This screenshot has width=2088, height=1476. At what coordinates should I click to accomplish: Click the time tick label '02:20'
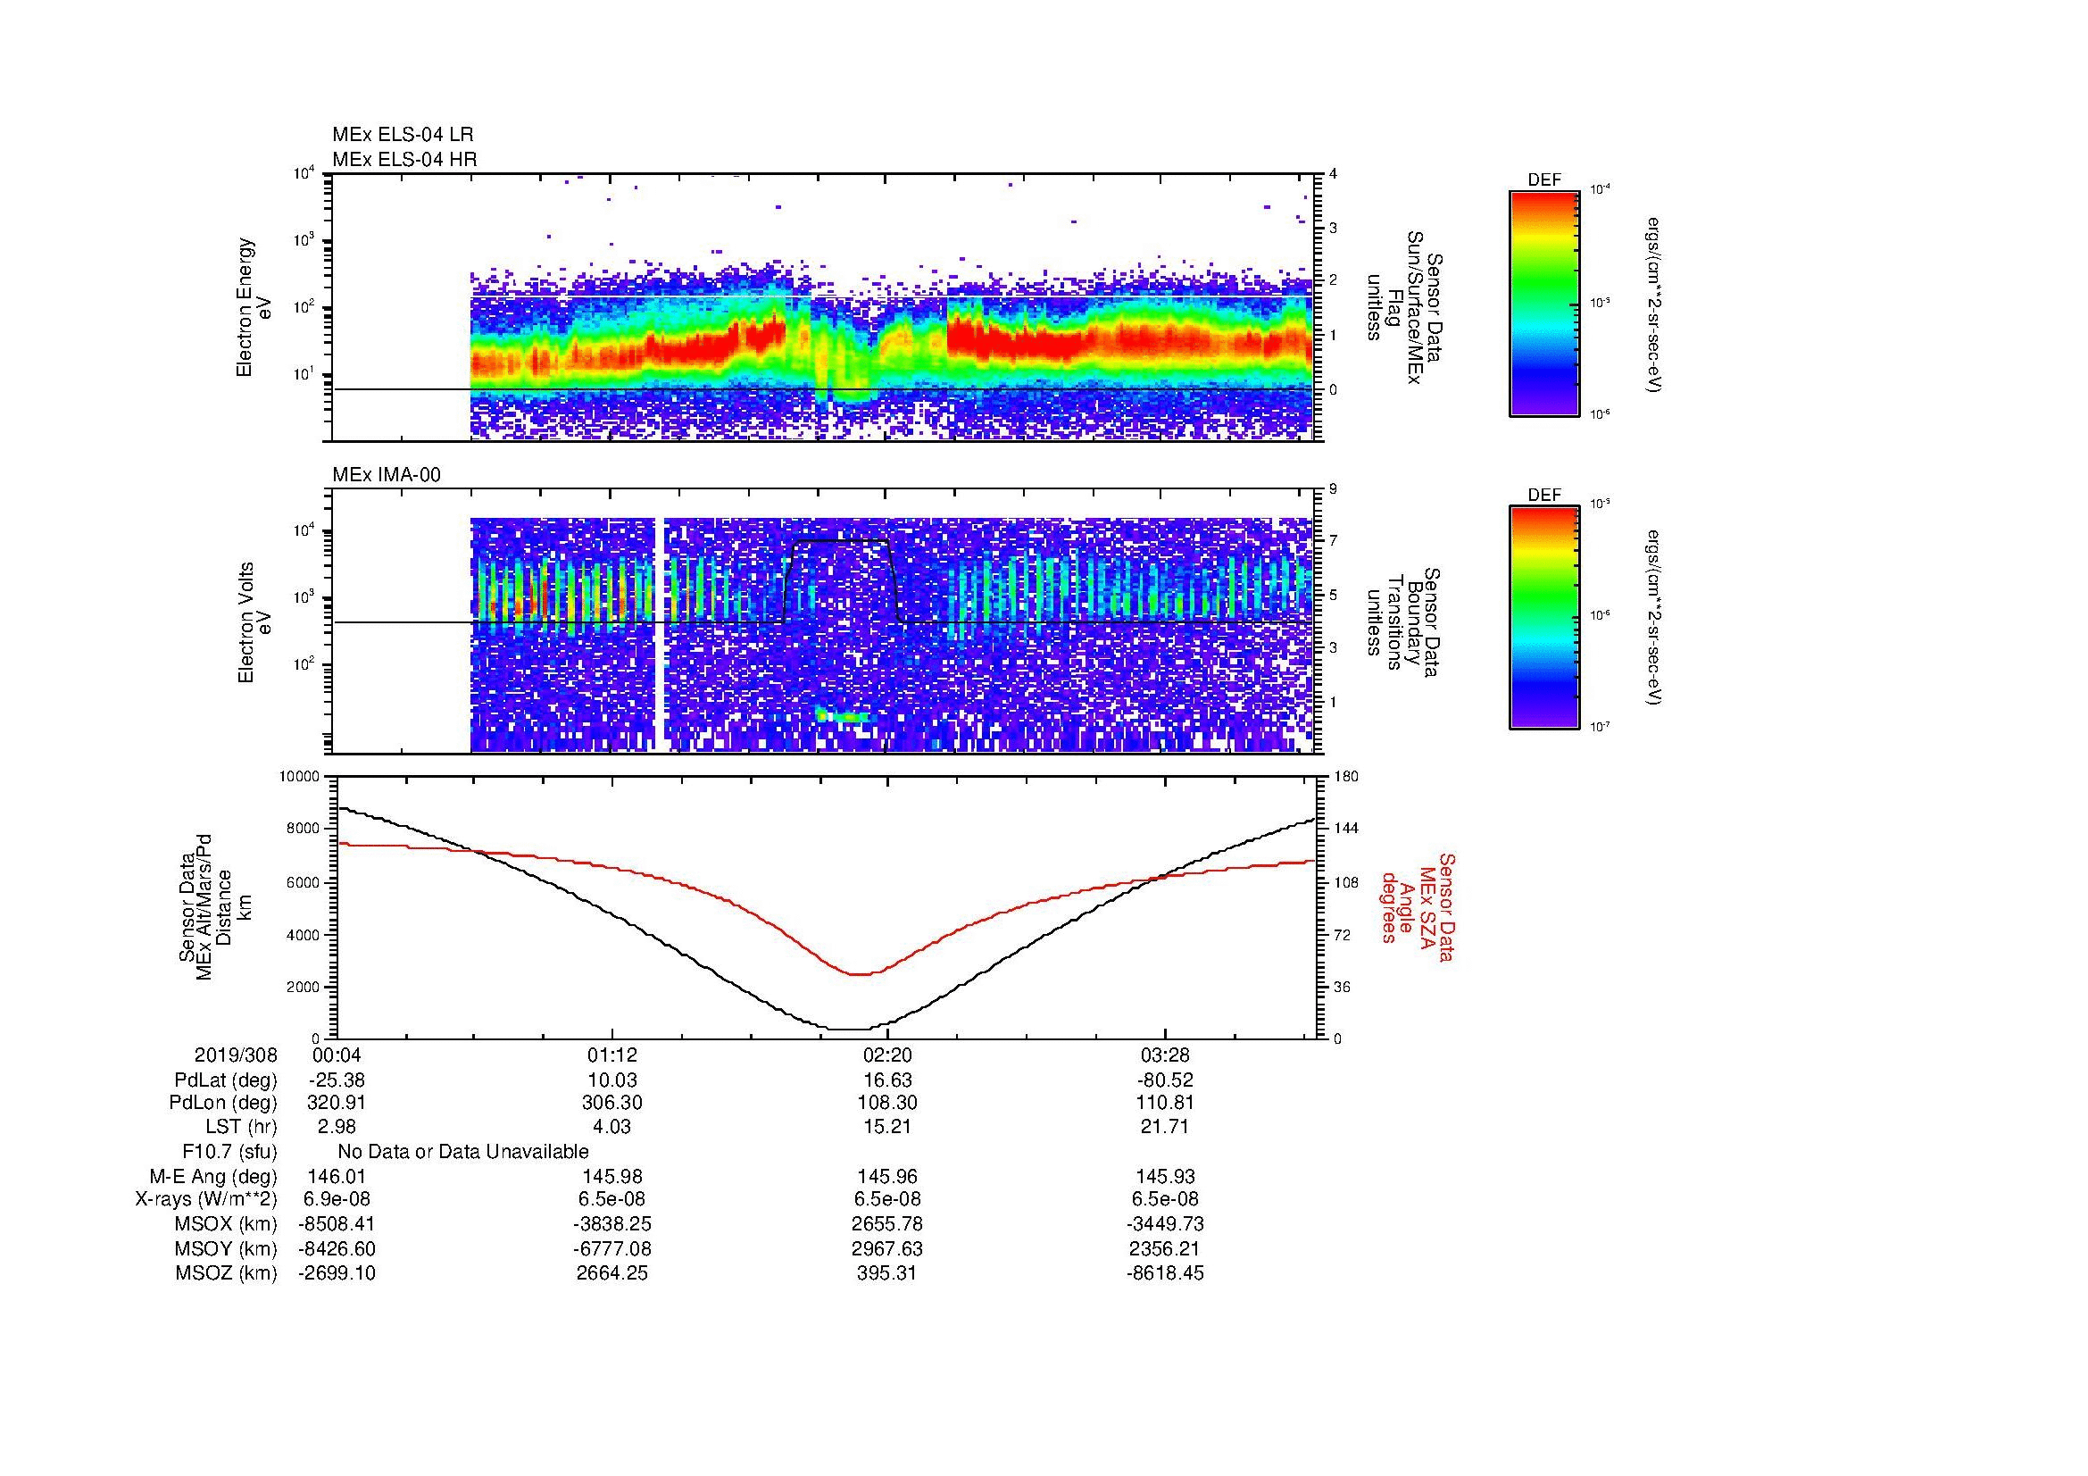click(887, 1055)
